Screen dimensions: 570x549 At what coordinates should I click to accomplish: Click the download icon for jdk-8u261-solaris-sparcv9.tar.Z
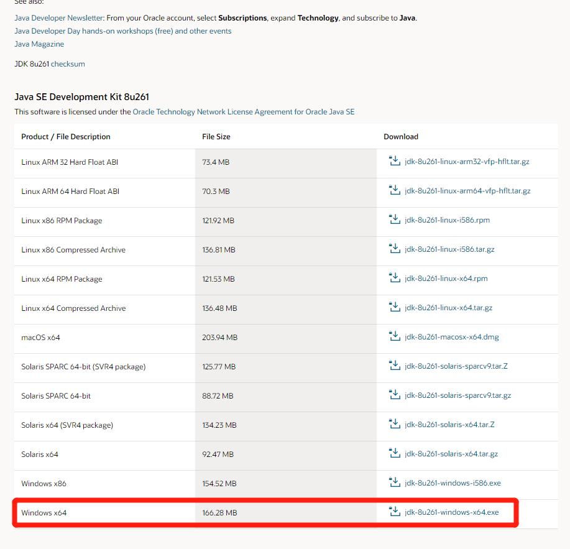[x=395, y=365]
